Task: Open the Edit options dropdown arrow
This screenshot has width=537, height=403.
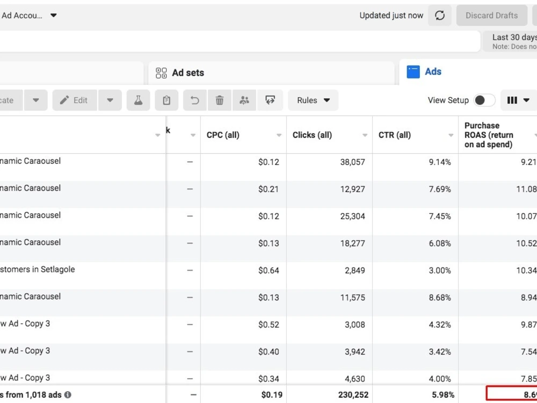Action: (x=110, y=100)
